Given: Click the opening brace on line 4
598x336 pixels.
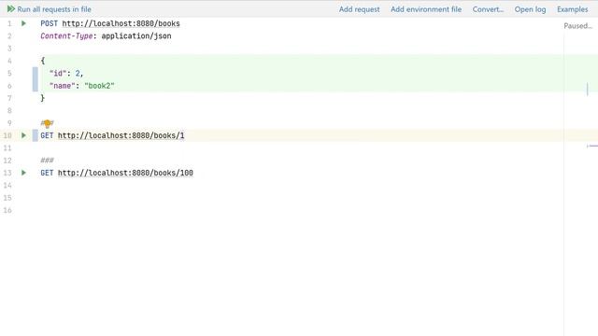Looking at the screenshot, I should tap(43, 61).
